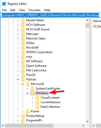Click the registry path address bar
101x128 pixels.
tap(50, 15)
